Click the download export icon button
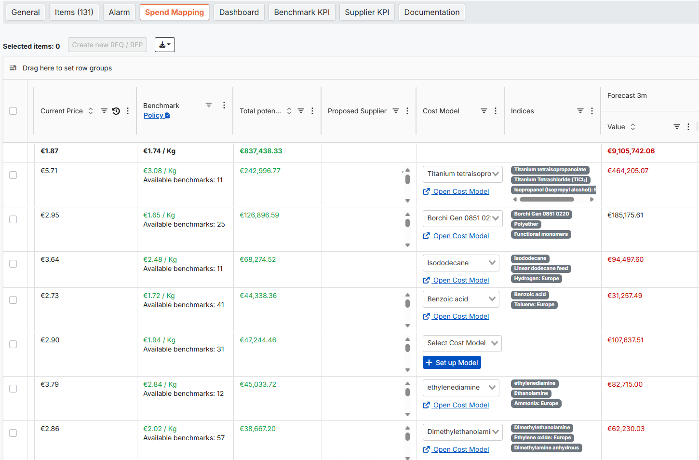This screenshot has width=699, height=460. tap(164, 45)
